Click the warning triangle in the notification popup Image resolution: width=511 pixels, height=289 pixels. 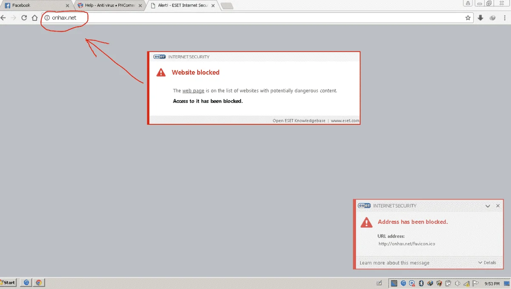point(367,222)
